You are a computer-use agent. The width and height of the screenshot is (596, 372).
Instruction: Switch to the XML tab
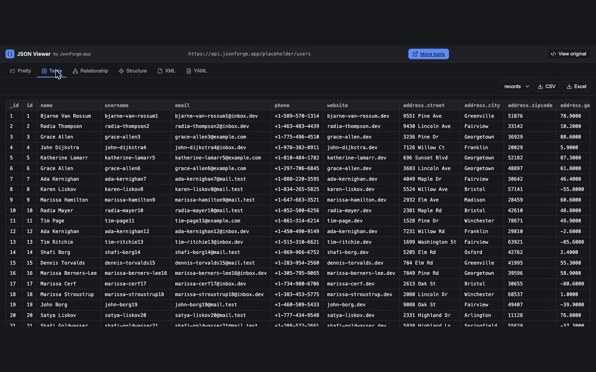tap(166, 71)
